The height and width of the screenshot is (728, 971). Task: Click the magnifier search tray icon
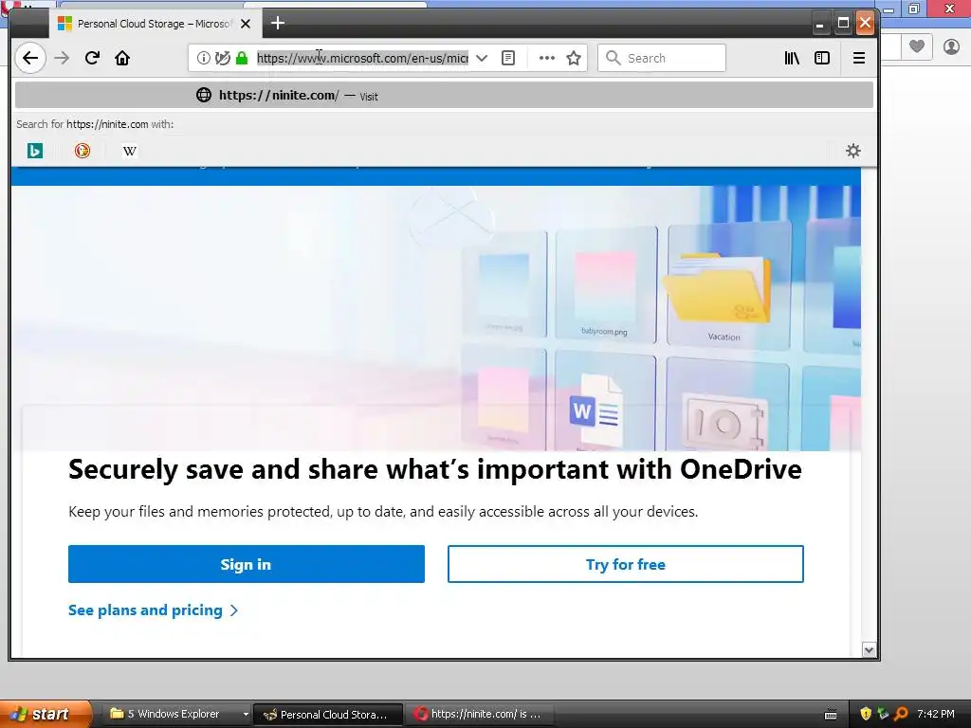click(901, 714)
